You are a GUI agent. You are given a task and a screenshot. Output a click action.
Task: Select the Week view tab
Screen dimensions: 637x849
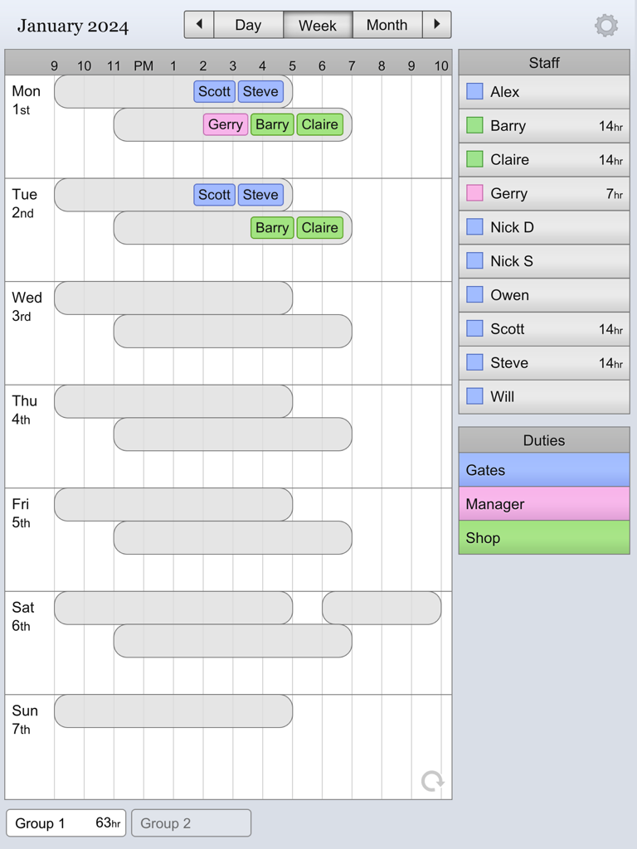coord(318,25)
